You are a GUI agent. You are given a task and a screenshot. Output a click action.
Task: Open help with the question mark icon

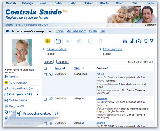[x=152, y=41]
